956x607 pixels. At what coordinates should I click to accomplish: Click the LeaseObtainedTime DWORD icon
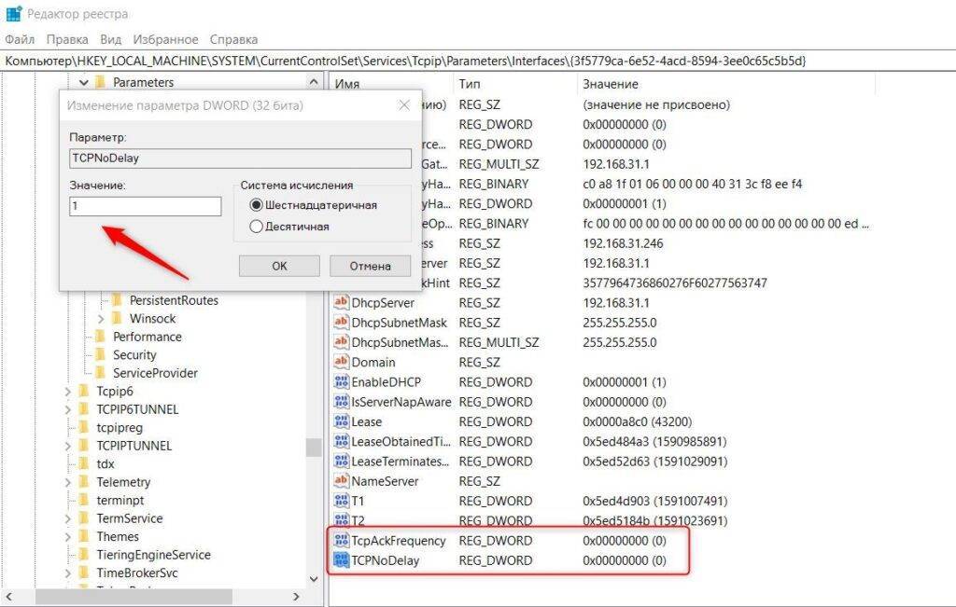click(x=341, y=441)
